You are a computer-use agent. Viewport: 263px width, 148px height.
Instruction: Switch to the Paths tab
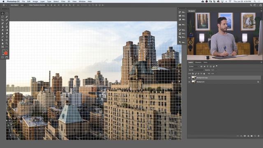pyautogui.click(x=205, y=62)
